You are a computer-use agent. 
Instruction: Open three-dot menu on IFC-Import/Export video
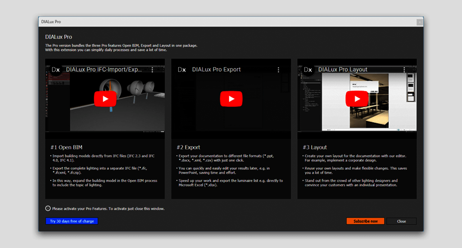[152, 70]
